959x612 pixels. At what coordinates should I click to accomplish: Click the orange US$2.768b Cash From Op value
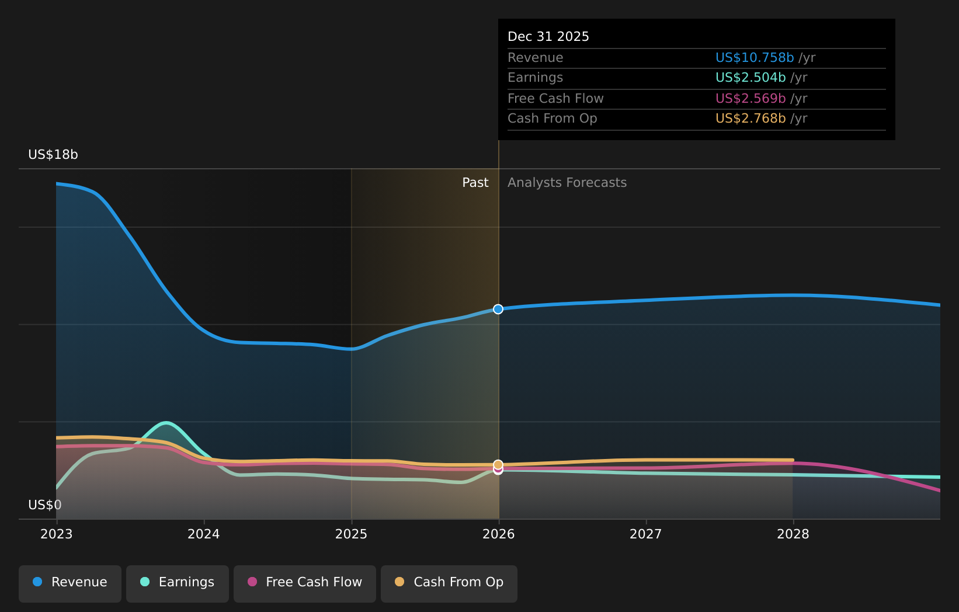pos(750,119)
